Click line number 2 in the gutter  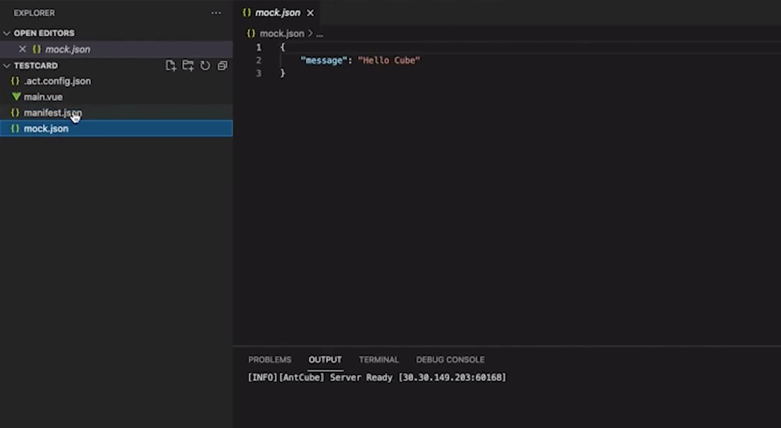click(x=259, y=60)
